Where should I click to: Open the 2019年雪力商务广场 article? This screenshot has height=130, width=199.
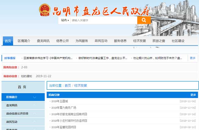64,108
